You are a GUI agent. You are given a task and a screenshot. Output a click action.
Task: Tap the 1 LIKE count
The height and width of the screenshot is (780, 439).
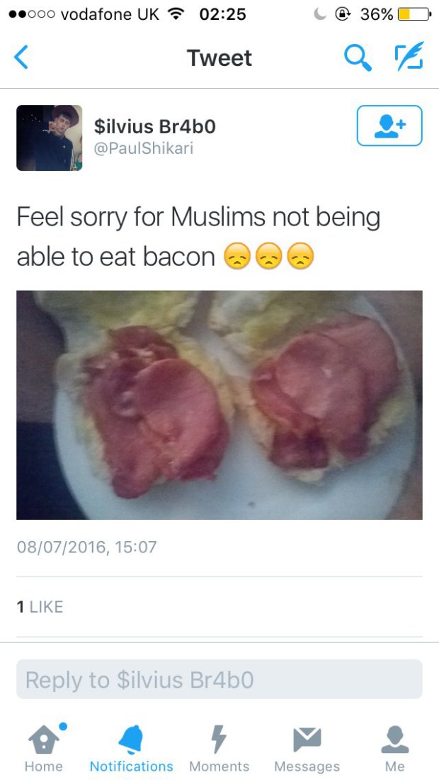coord(40,607)
